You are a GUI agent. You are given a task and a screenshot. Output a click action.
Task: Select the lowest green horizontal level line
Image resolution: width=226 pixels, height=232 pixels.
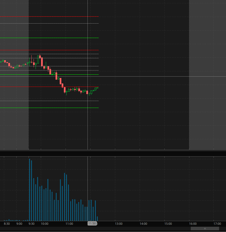point(50,108)
